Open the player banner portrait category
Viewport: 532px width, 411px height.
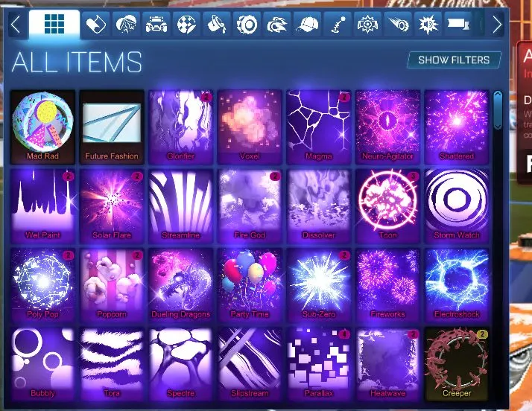pyautogui.click(x=126, y=25)
